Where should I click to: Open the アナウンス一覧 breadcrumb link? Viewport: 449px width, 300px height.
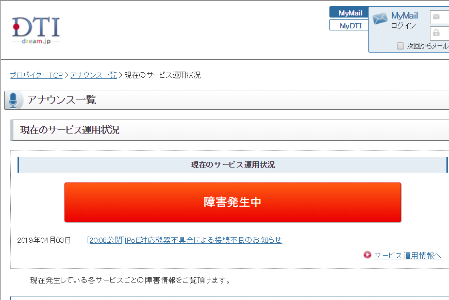click(94, 75)
